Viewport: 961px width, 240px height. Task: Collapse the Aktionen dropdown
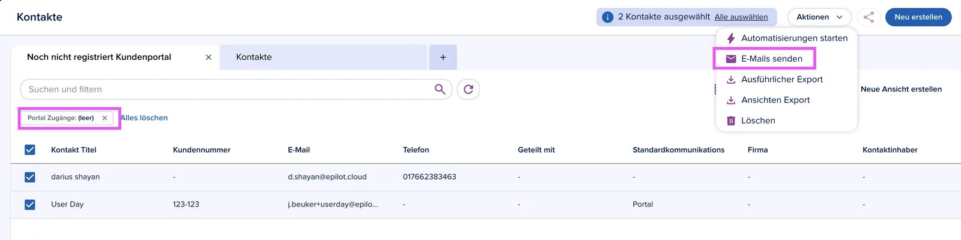pos(819,17)
